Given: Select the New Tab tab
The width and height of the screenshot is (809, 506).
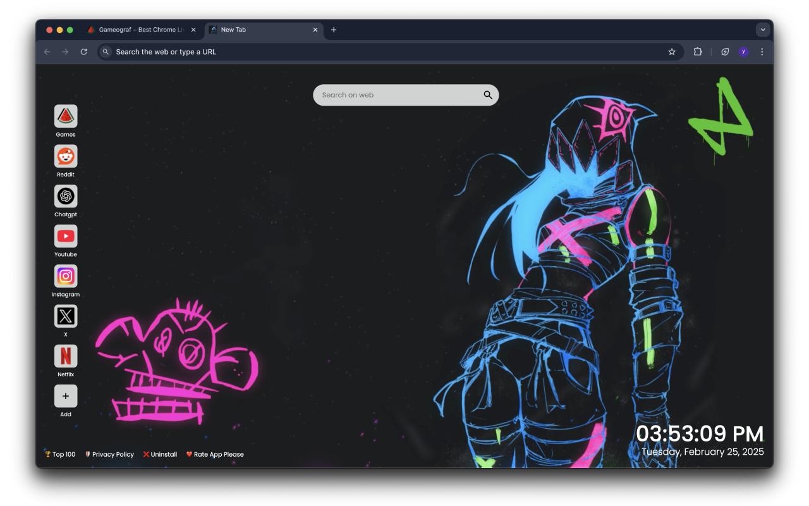Looking at the screenshot, I should click(264, 30).
